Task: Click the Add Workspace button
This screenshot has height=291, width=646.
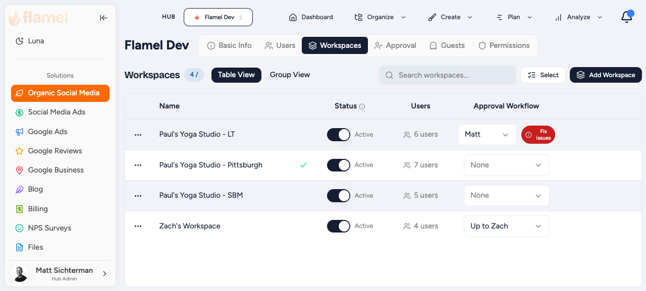Action: pyautogui.click(x=606, y=75)
